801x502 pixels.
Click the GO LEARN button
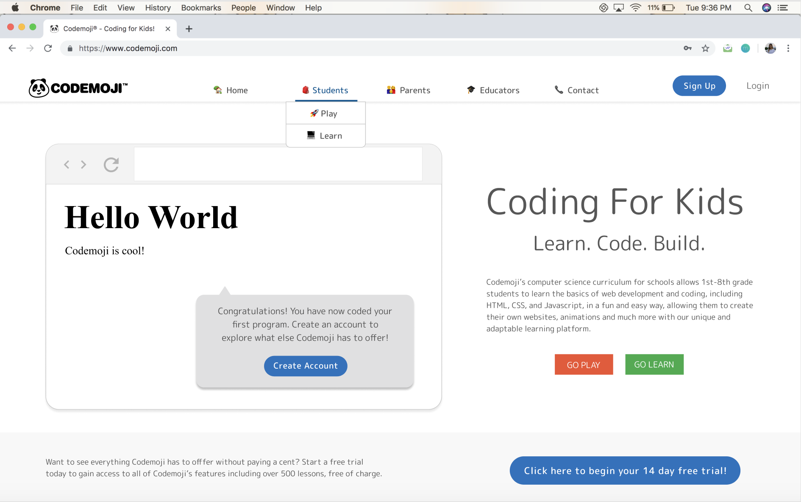[654, 364]
